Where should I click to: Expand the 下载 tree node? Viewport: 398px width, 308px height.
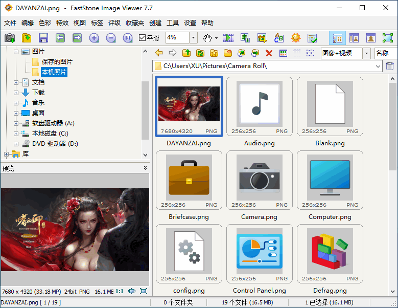pyautogui.click(x=16, y=93)
